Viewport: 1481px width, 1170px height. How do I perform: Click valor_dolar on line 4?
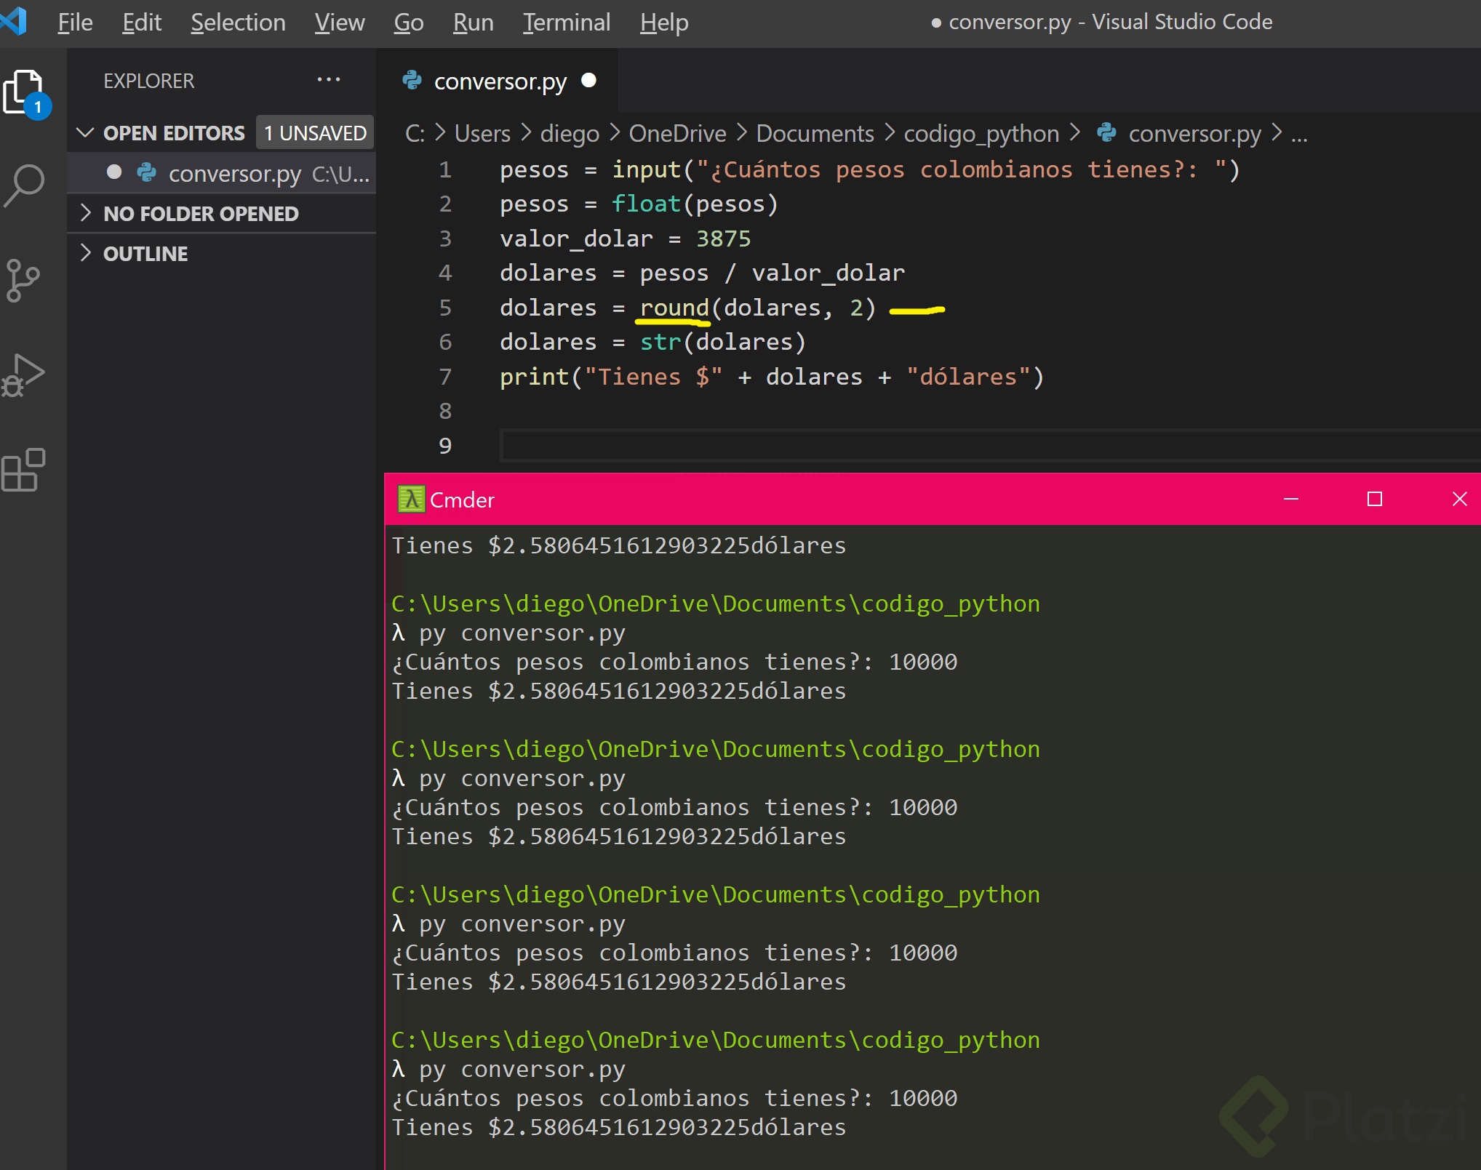click(x=828, y=273)
